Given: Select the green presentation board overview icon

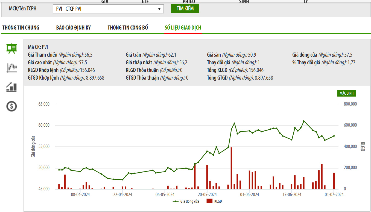Looking at the screenshot, I should click(11, 48).
